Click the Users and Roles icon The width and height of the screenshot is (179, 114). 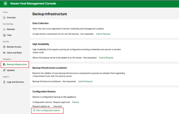point(4,53)
